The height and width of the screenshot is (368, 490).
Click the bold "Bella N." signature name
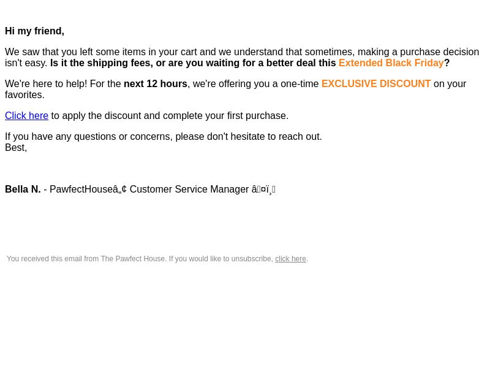tap(23, 190)
